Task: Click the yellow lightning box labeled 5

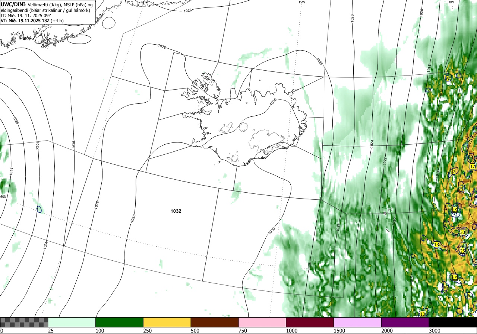Action: pyautogui.click(x=461, y=189)
